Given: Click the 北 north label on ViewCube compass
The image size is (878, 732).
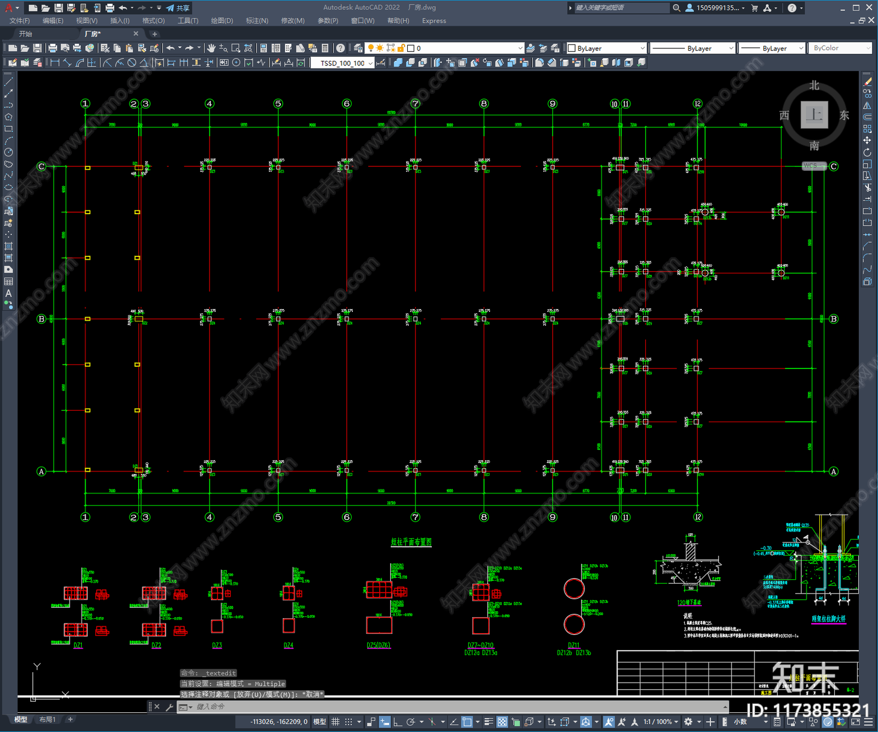Looking at the screenshot, I should click(x=814, y=86).
